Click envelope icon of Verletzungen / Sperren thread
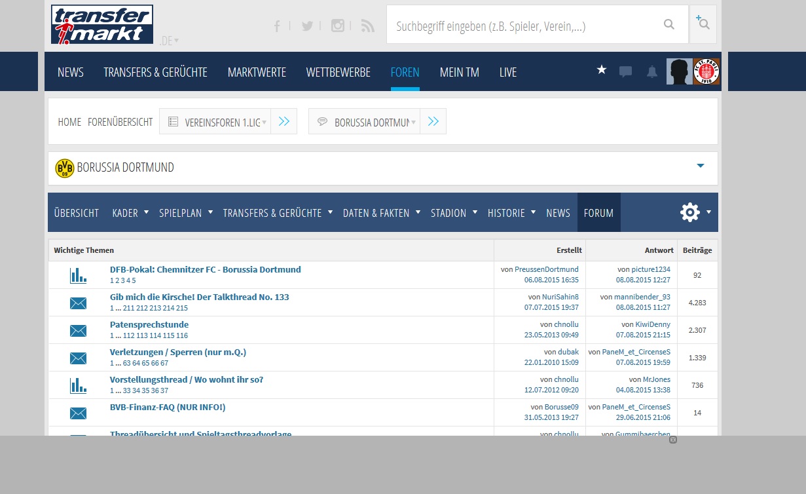The image size is (806, 494). tap(78, 358)
